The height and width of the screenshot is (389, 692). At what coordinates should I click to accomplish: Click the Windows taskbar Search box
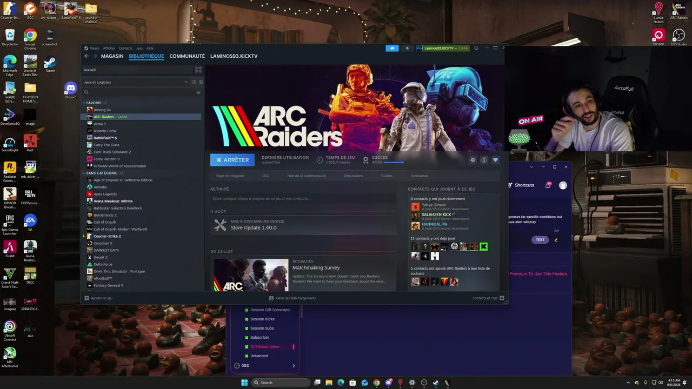281,383
